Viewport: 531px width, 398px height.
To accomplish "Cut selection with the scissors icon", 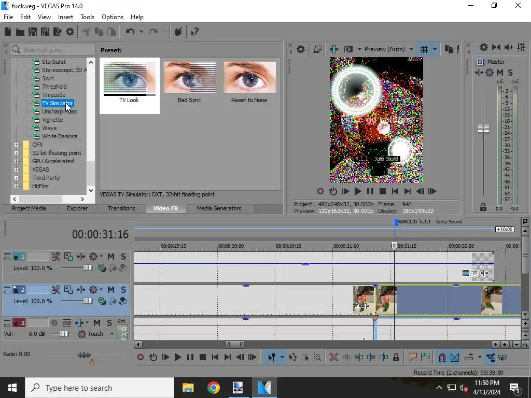I will click(87, 32).
